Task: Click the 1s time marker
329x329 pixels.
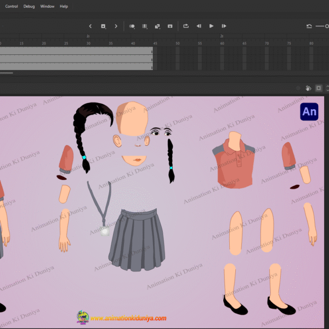Action: click(88, 36)
